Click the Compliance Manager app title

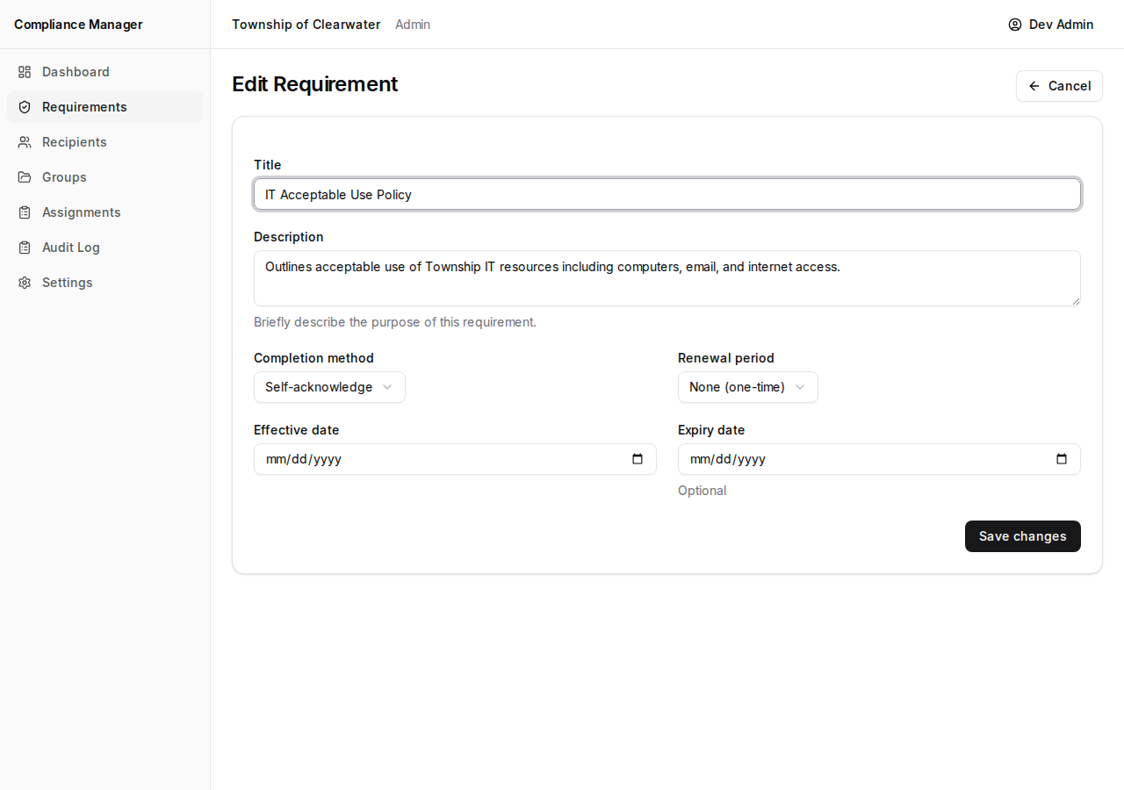click(78, 25)
